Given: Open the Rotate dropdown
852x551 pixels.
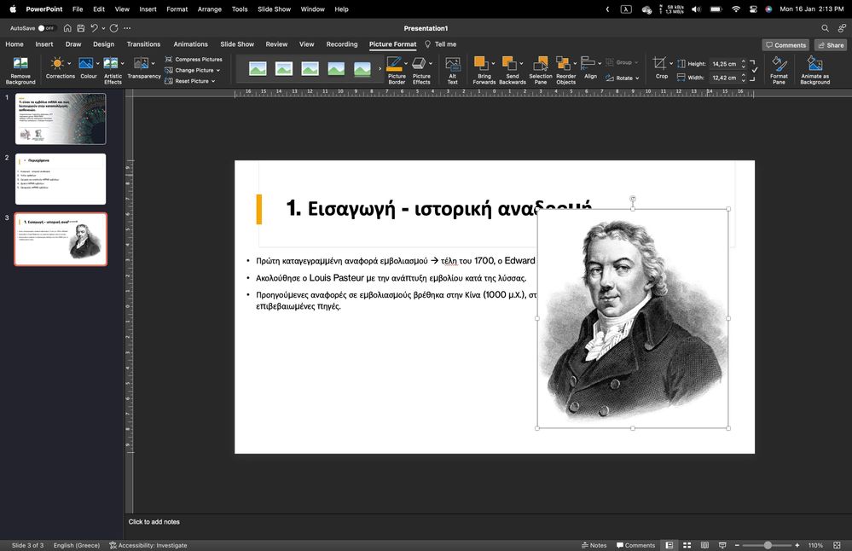Looking at the screenshot, I should 623,78.
